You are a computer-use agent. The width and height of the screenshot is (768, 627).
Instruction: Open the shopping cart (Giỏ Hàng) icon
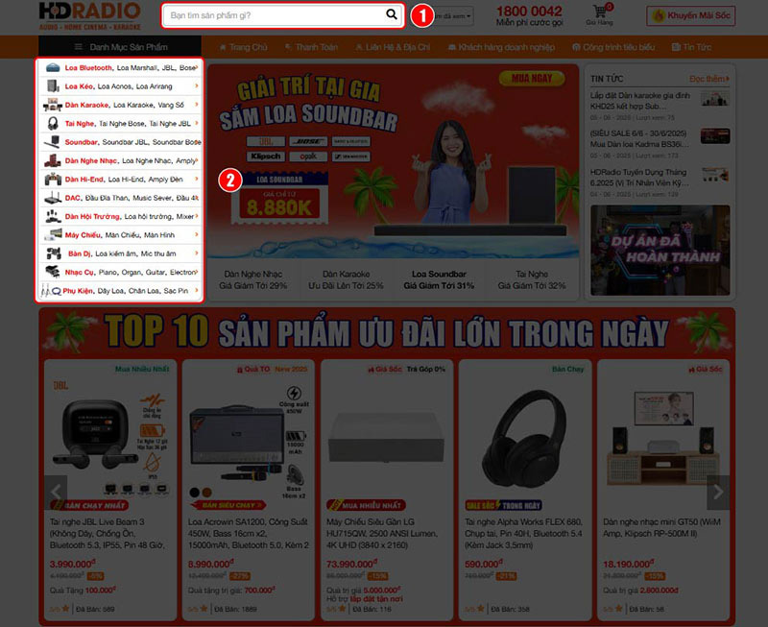coord(600,12)
